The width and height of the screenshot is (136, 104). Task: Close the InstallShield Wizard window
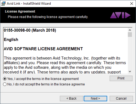click(x=132, y=4)
